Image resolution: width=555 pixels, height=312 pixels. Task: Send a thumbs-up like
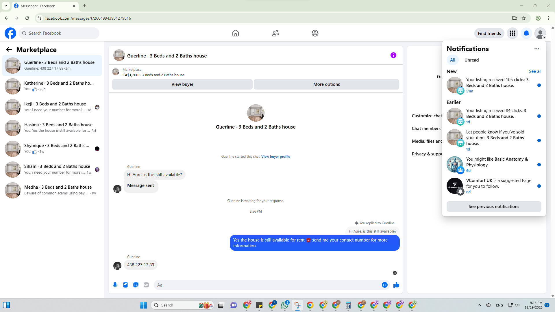(x=396, y=285)
